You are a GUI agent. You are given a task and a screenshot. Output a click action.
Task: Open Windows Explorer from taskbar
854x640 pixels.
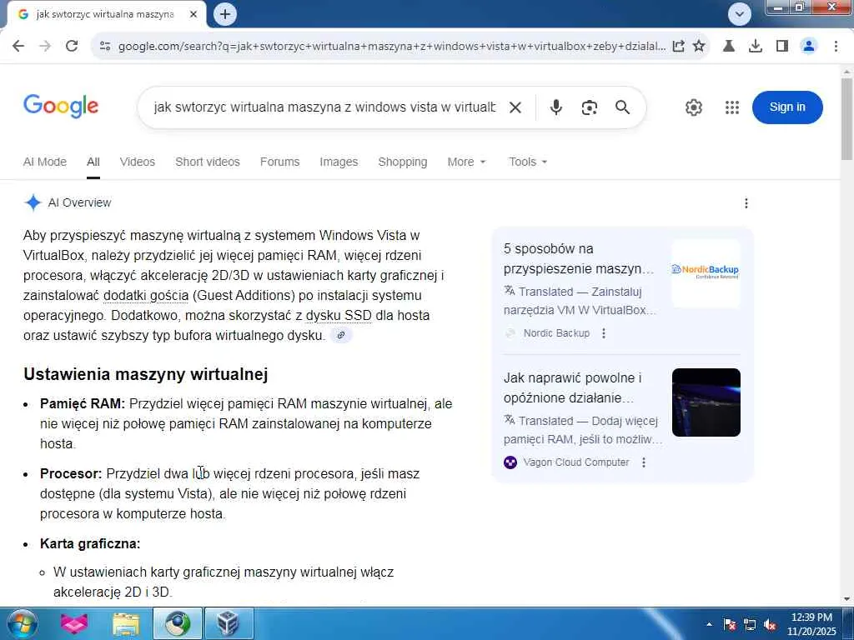pyautogui.click(x=126, y=623)
